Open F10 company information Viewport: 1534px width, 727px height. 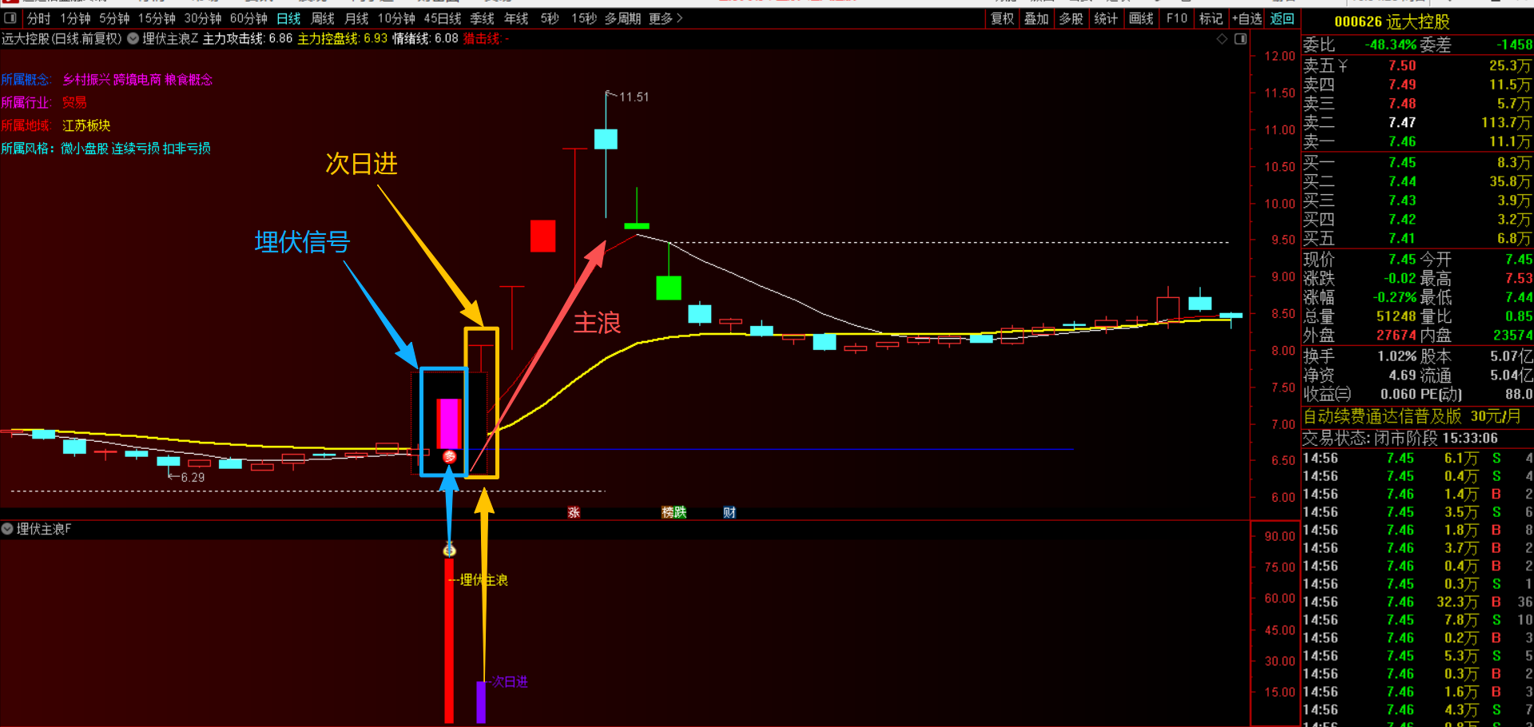1177,18
